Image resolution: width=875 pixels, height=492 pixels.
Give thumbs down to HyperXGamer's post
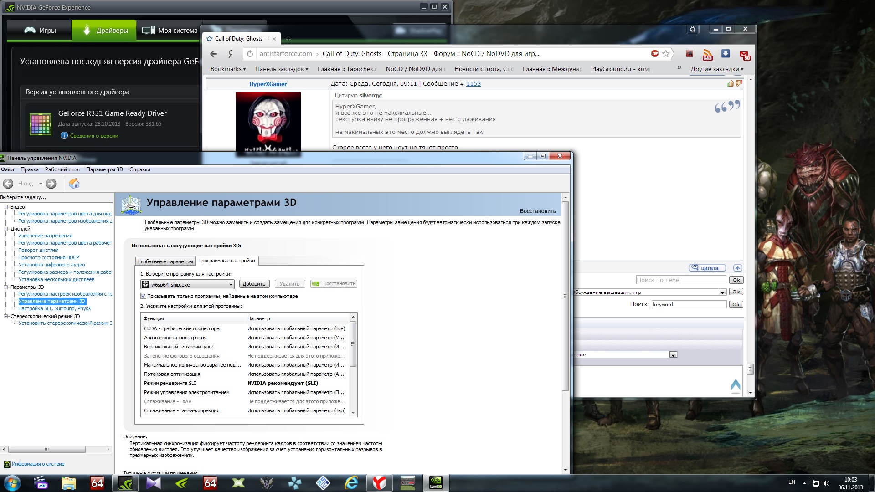pos(739,83)
